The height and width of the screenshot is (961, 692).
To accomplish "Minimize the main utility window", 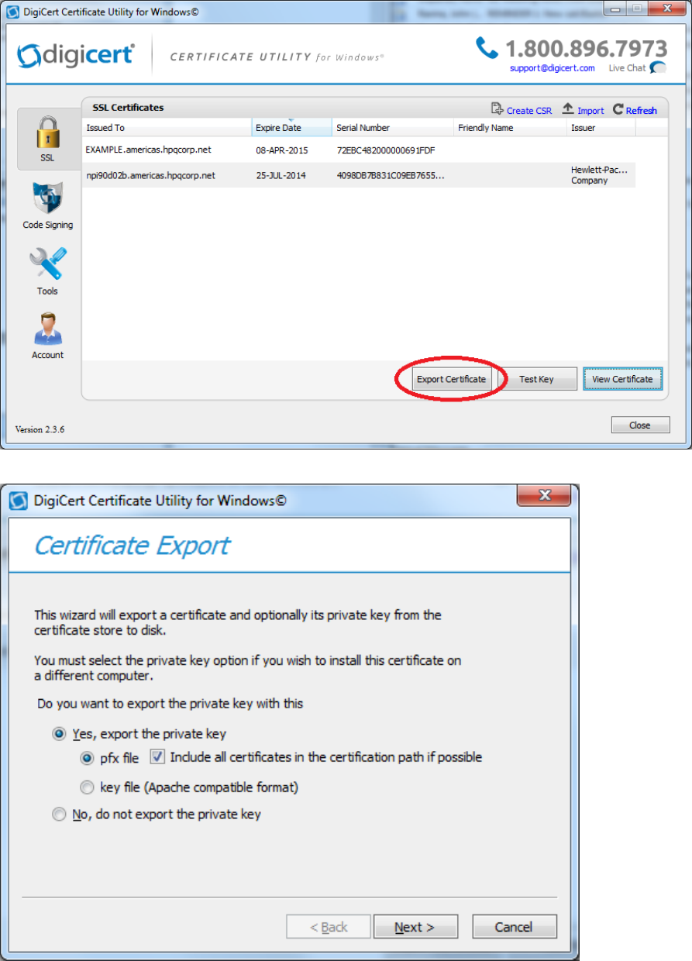I will (617, 8).
